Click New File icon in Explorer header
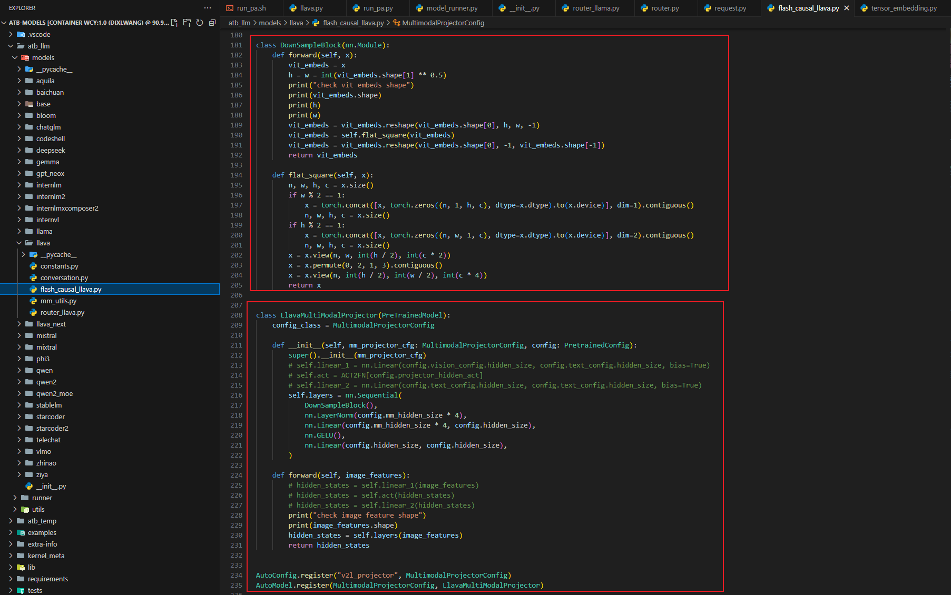Image resolution: width=951 pixels, height=595 pixels. [x=175, y=23]
